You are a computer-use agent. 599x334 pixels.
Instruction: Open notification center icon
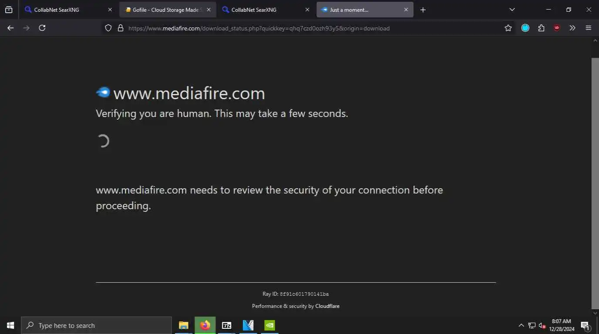coord(585,325)
